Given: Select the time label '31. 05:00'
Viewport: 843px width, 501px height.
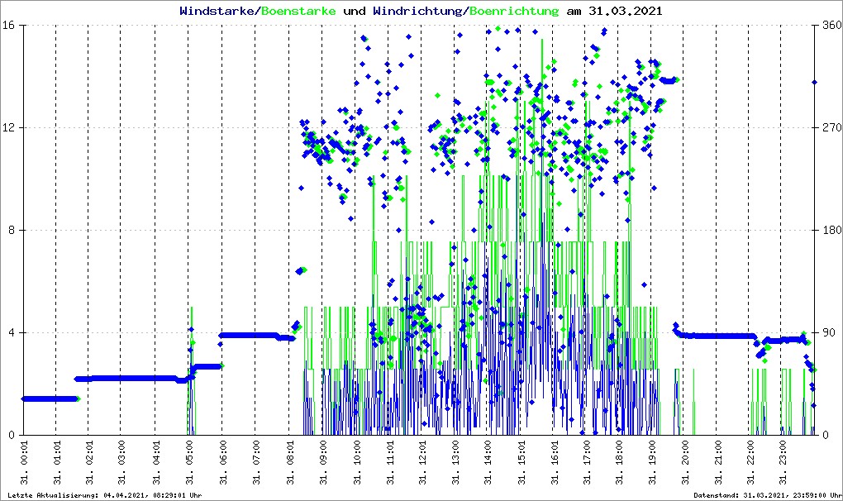Looking at the screenshot, I should 188,462.
